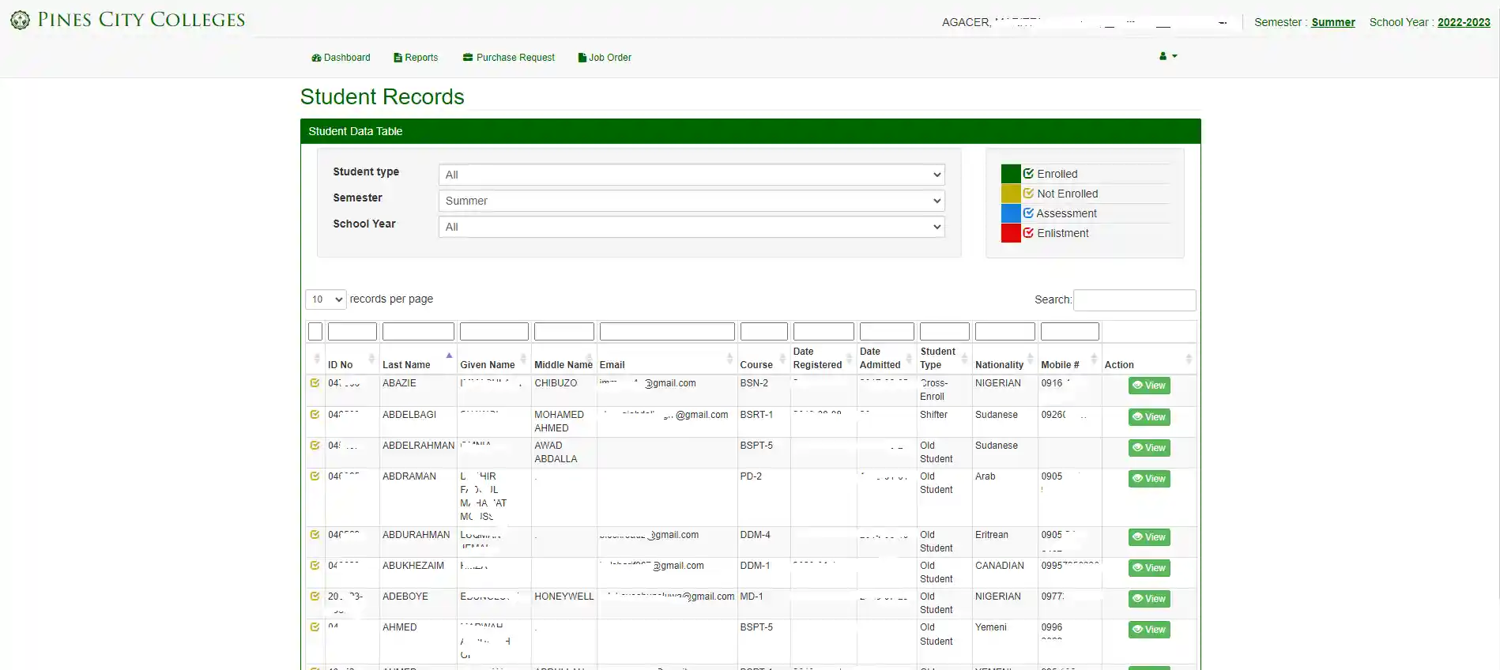The width and height of the screenshot is (1500, 670).
Task: Focus the Email column filter box
Action: pyautogui.click(x=667, y=331)
